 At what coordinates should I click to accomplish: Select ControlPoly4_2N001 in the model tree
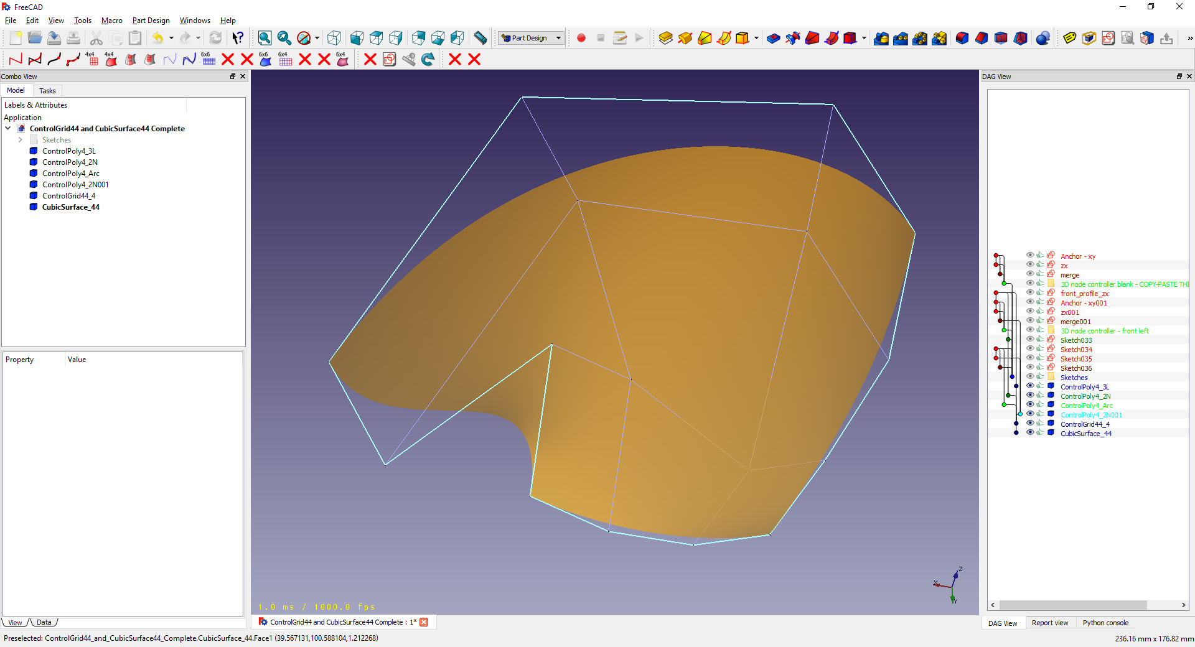(x=75, y=185)
